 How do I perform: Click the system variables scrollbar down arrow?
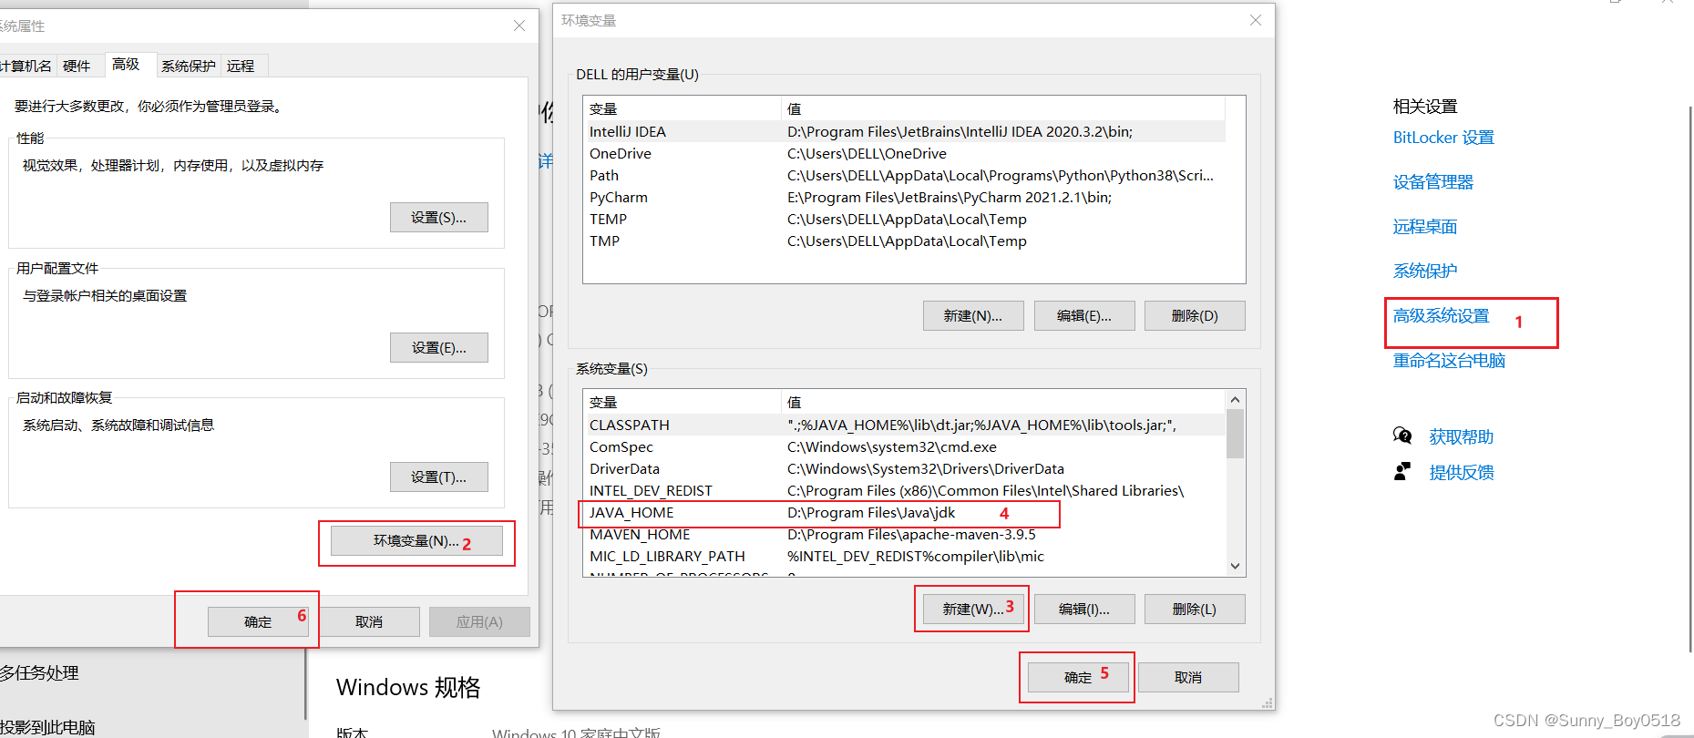click(1235, 566)
